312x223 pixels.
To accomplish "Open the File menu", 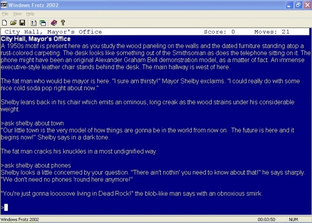I will click(5, 14).
